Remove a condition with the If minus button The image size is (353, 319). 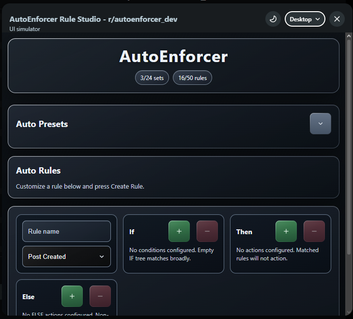tap(207, 231)
